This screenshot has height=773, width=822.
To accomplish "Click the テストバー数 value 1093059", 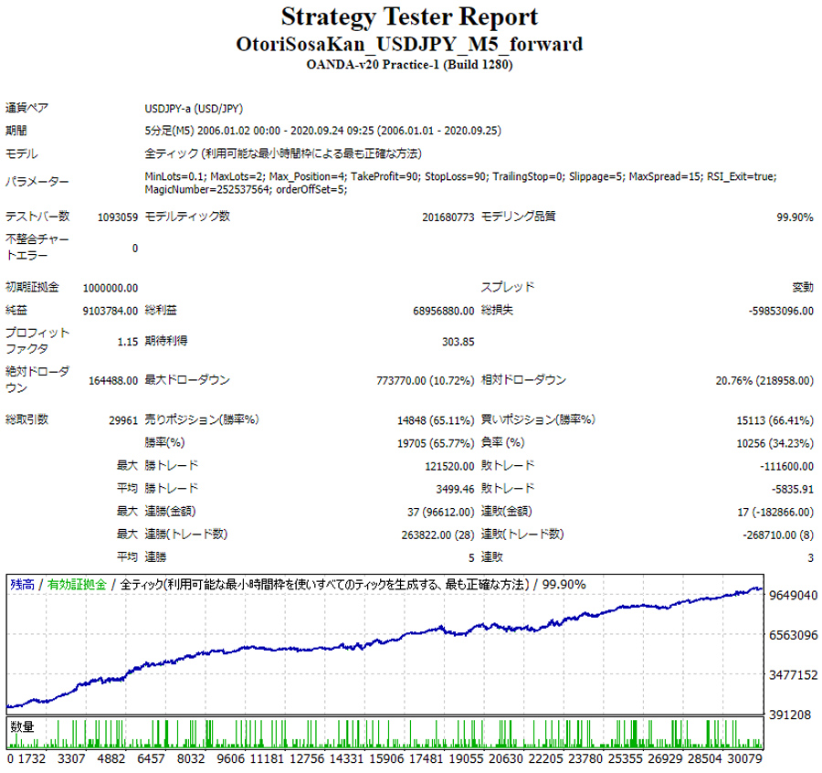I will click(x=118, y=217).
